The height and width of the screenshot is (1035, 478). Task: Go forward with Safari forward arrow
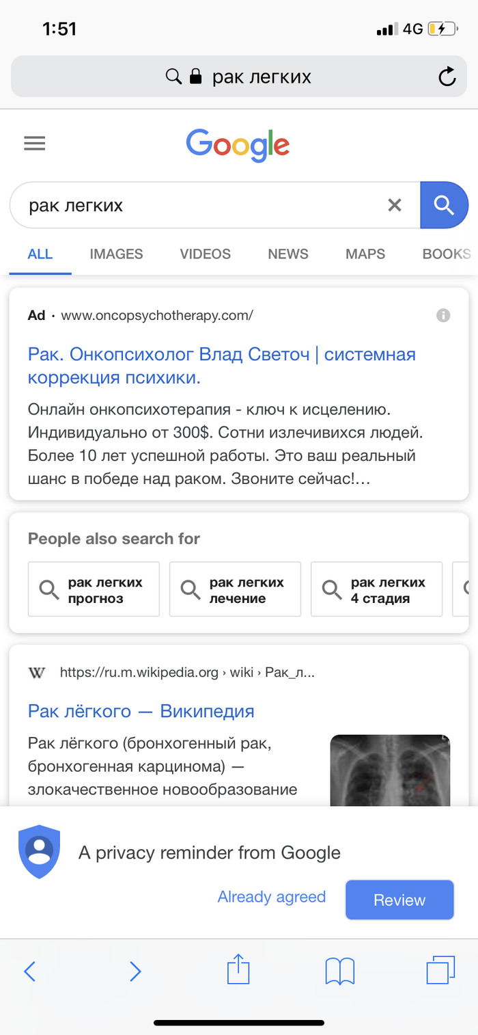click(x=135, y=971)
